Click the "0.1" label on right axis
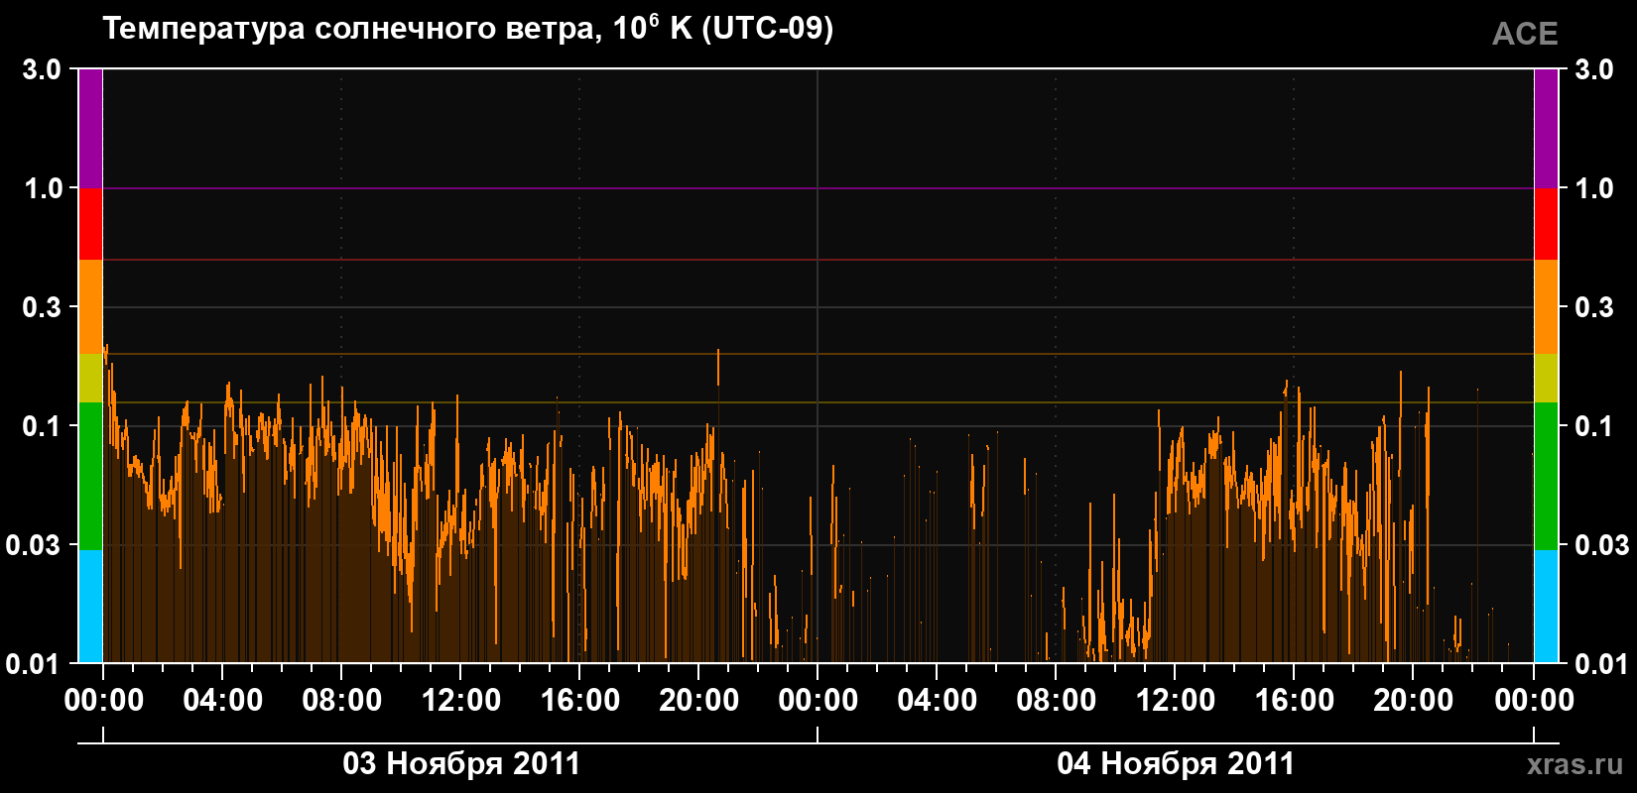This screenshot has height=793, width=1637. click(1594, 426)
